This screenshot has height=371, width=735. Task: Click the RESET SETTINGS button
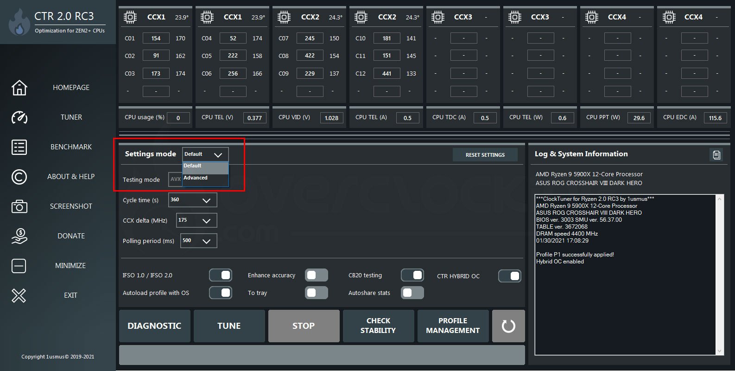(485, 155)
